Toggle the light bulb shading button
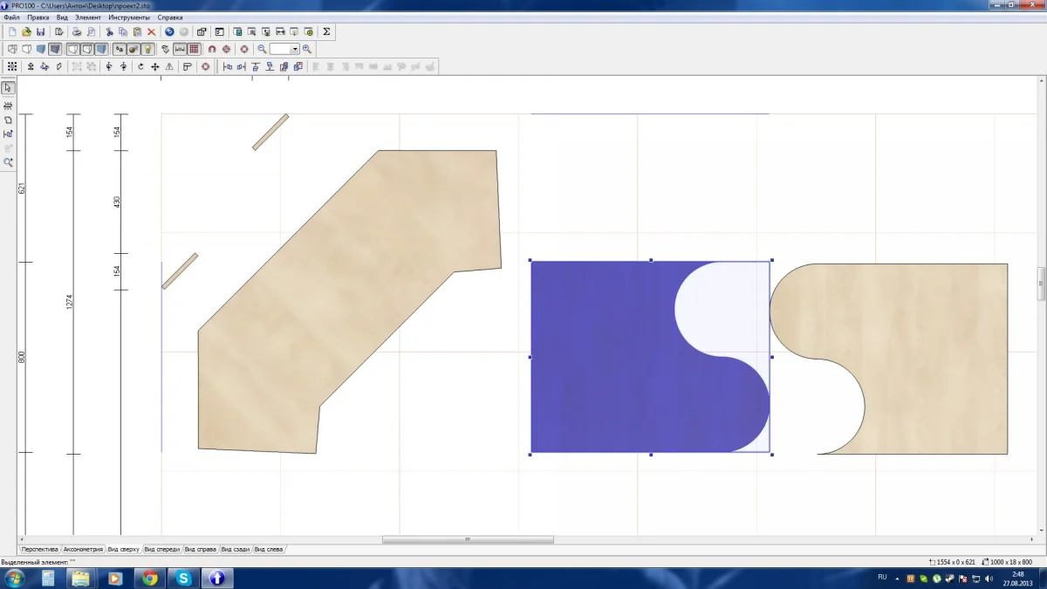1047x589 pixels. (148, 49)
